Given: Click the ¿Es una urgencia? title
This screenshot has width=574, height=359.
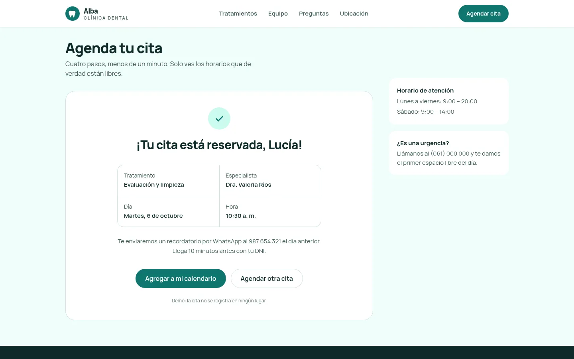Looking at the screenshot, I should 423,143.
